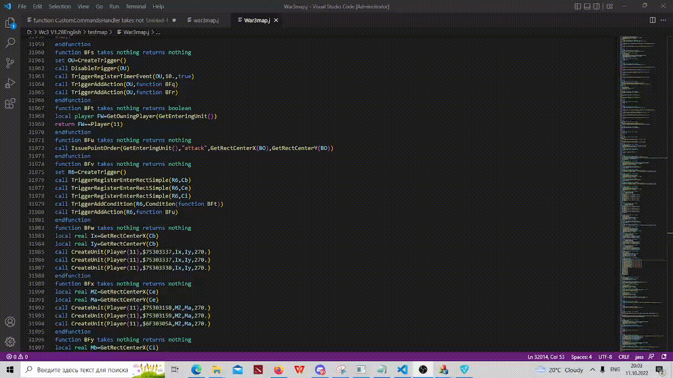This screenshot has height=378, width=673.
Task: Change the UTF-8 file encoding selector
Action: [605, 357]
